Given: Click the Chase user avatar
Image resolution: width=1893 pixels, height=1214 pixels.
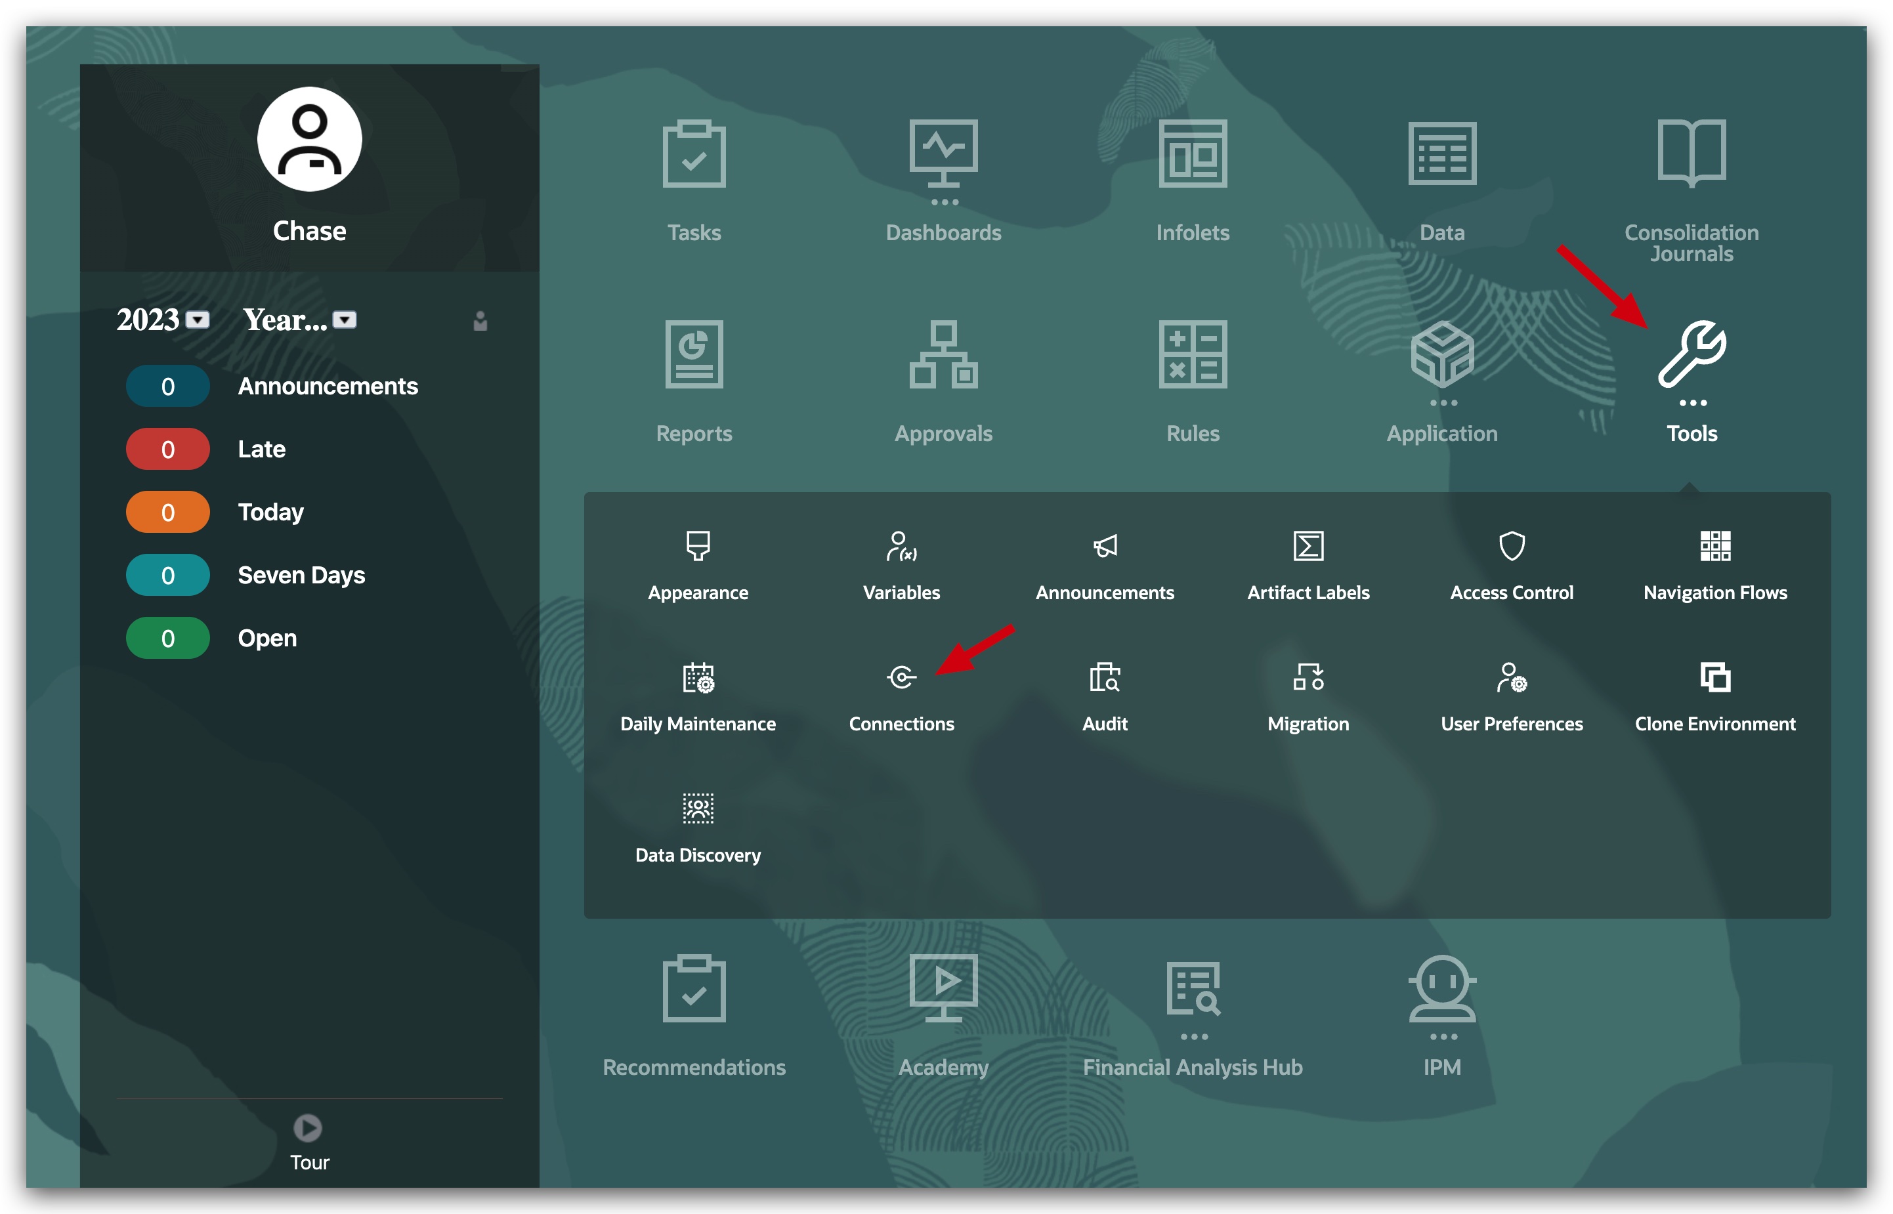Looking at the screenshot, I should click(309, 138).
